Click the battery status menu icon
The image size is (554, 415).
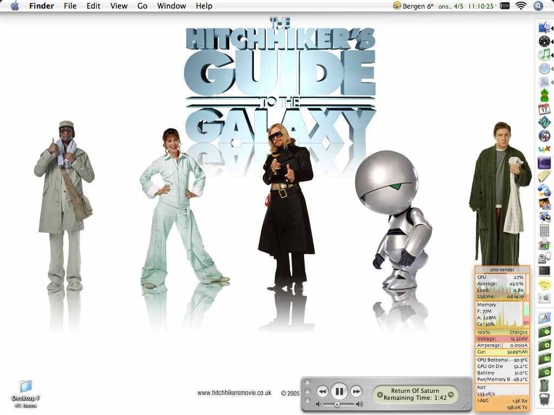[505, 6]
